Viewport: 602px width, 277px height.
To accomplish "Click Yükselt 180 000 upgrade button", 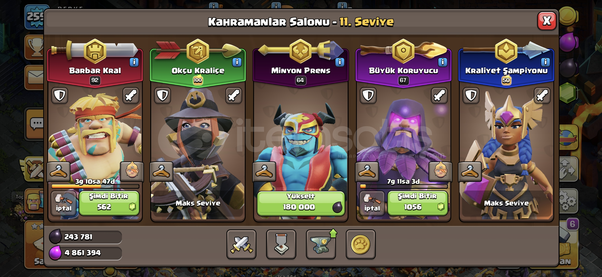I will (x=300, y=203).
